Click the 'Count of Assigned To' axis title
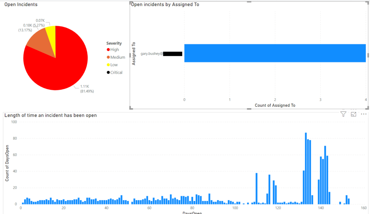The width and height of the screenshot is (370, 214). coord(275,105)
